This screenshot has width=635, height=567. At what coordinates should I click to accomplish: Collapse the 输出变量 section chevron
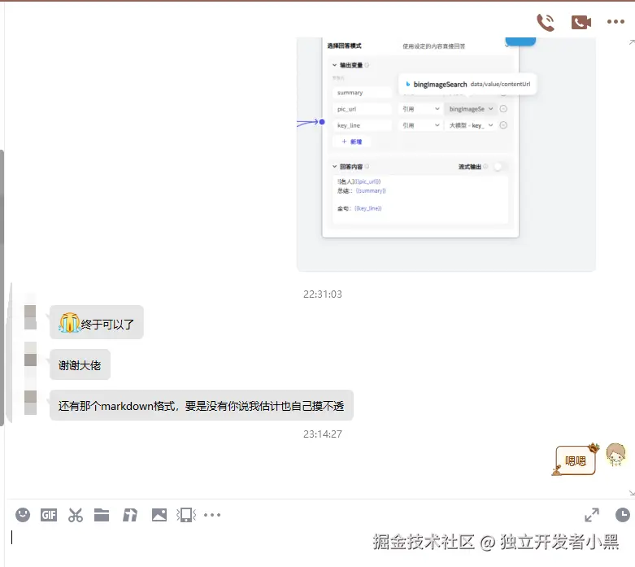pyautogui.click(x=334, y=65)
